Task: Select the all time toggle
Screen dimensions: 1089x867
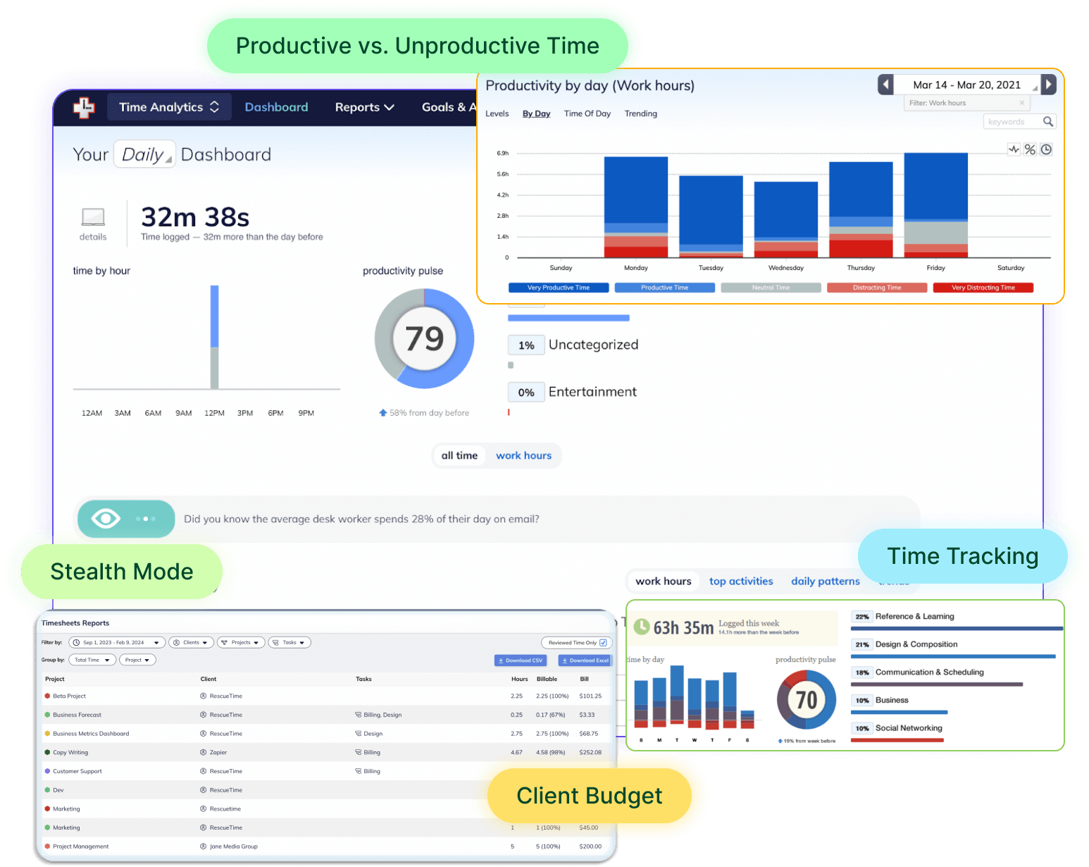Action: (459, 455)
